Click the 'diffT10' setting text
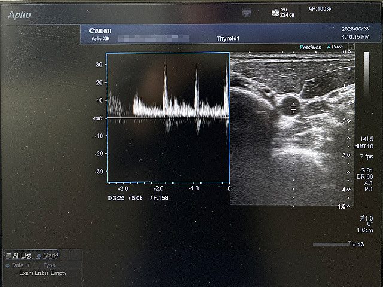 click(x=364, y=146)
